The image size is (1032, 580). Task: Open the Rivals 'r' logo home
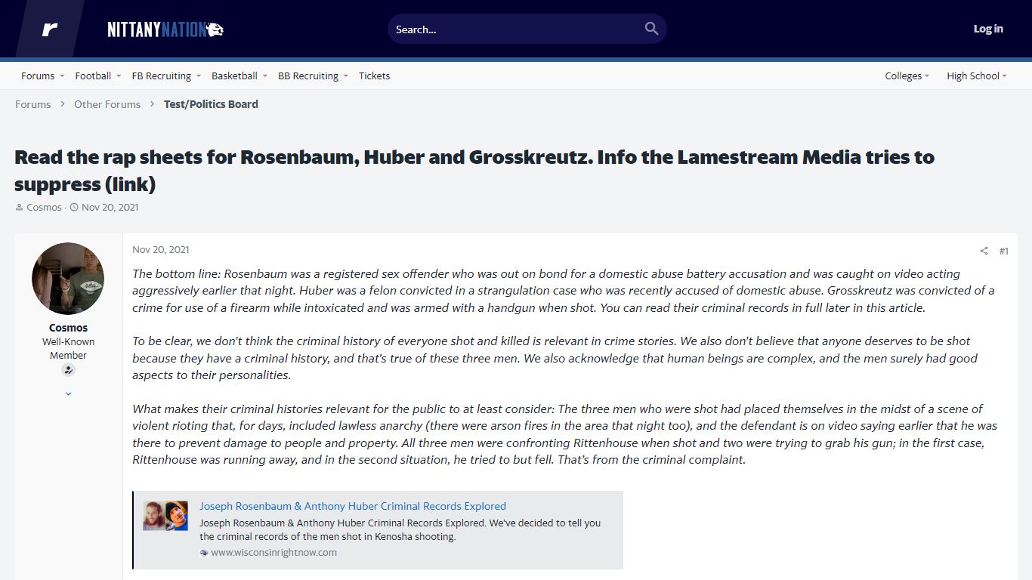click(50, 29)
